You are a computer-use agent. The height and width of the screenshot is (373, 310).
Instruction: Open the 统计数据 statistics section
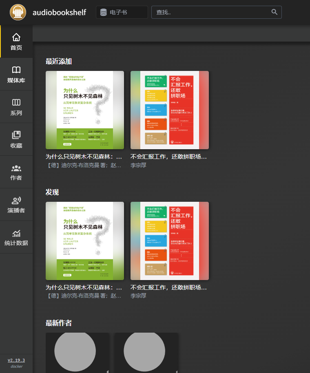[16, 237]
